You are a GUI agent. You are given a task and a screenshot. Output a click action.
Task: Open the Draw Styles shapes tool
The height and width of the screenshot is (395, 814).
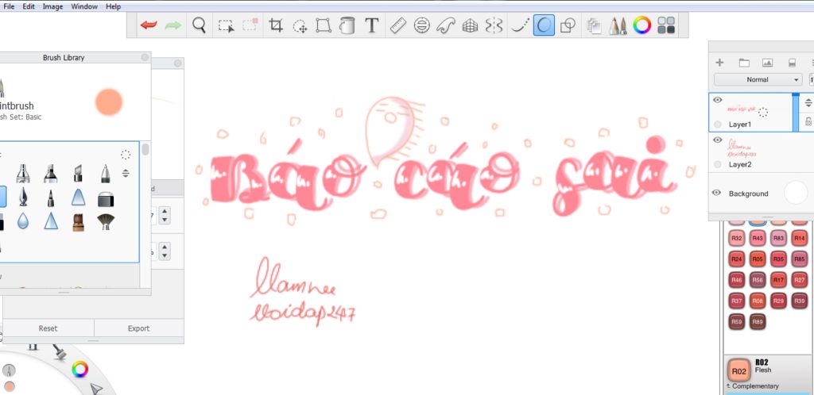568,25
